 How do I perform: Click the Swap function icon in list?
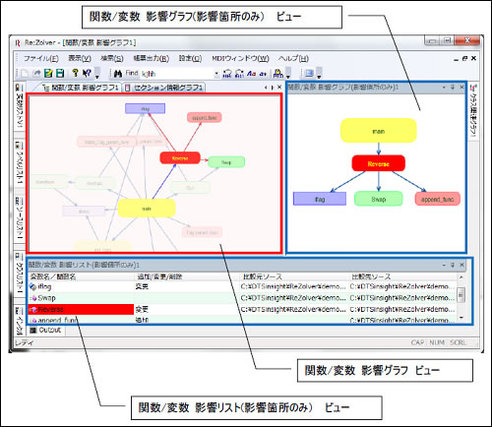pyautogui.click(x=33, y=298)
